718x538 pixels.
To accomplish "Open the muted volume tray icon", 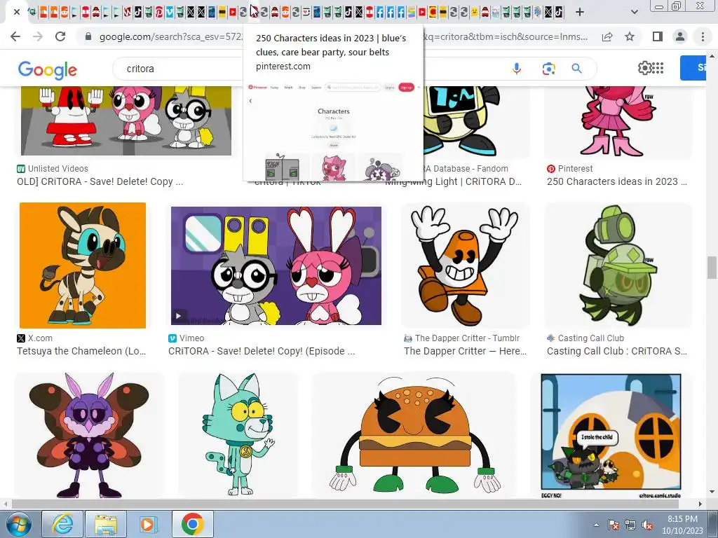I will pos(647,525).
